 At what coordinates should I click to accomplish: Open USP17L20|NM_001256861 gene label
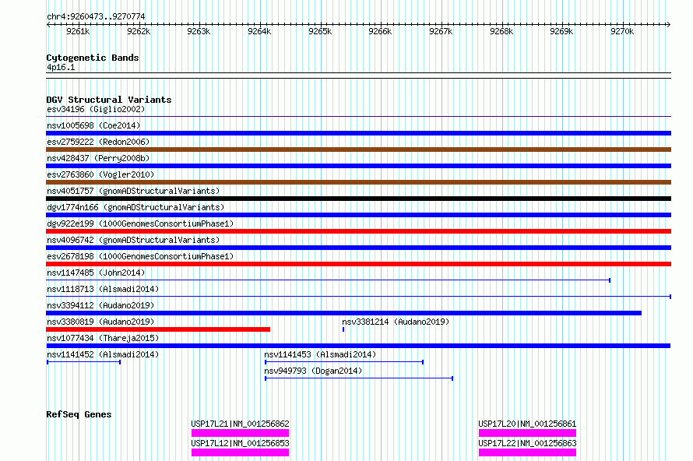[527, 424]
